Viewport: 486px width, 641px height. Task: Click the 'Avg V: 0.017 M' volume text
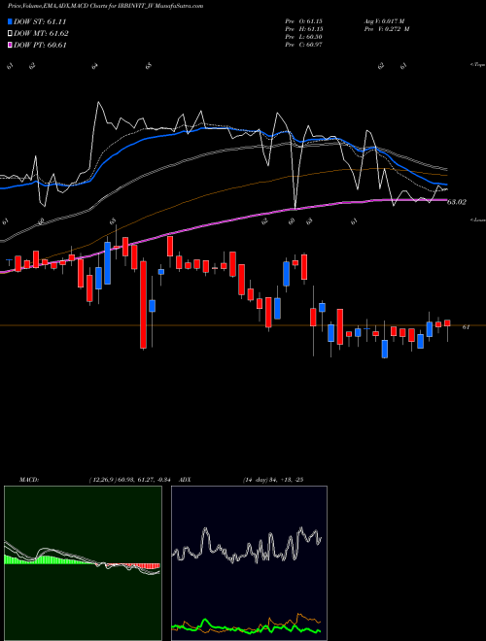385,20
